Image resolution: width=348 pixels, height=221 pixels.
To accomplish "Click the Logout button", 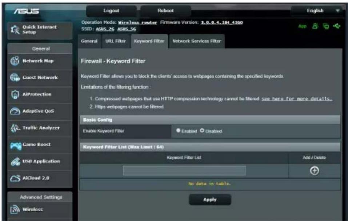I will [111, 11].
